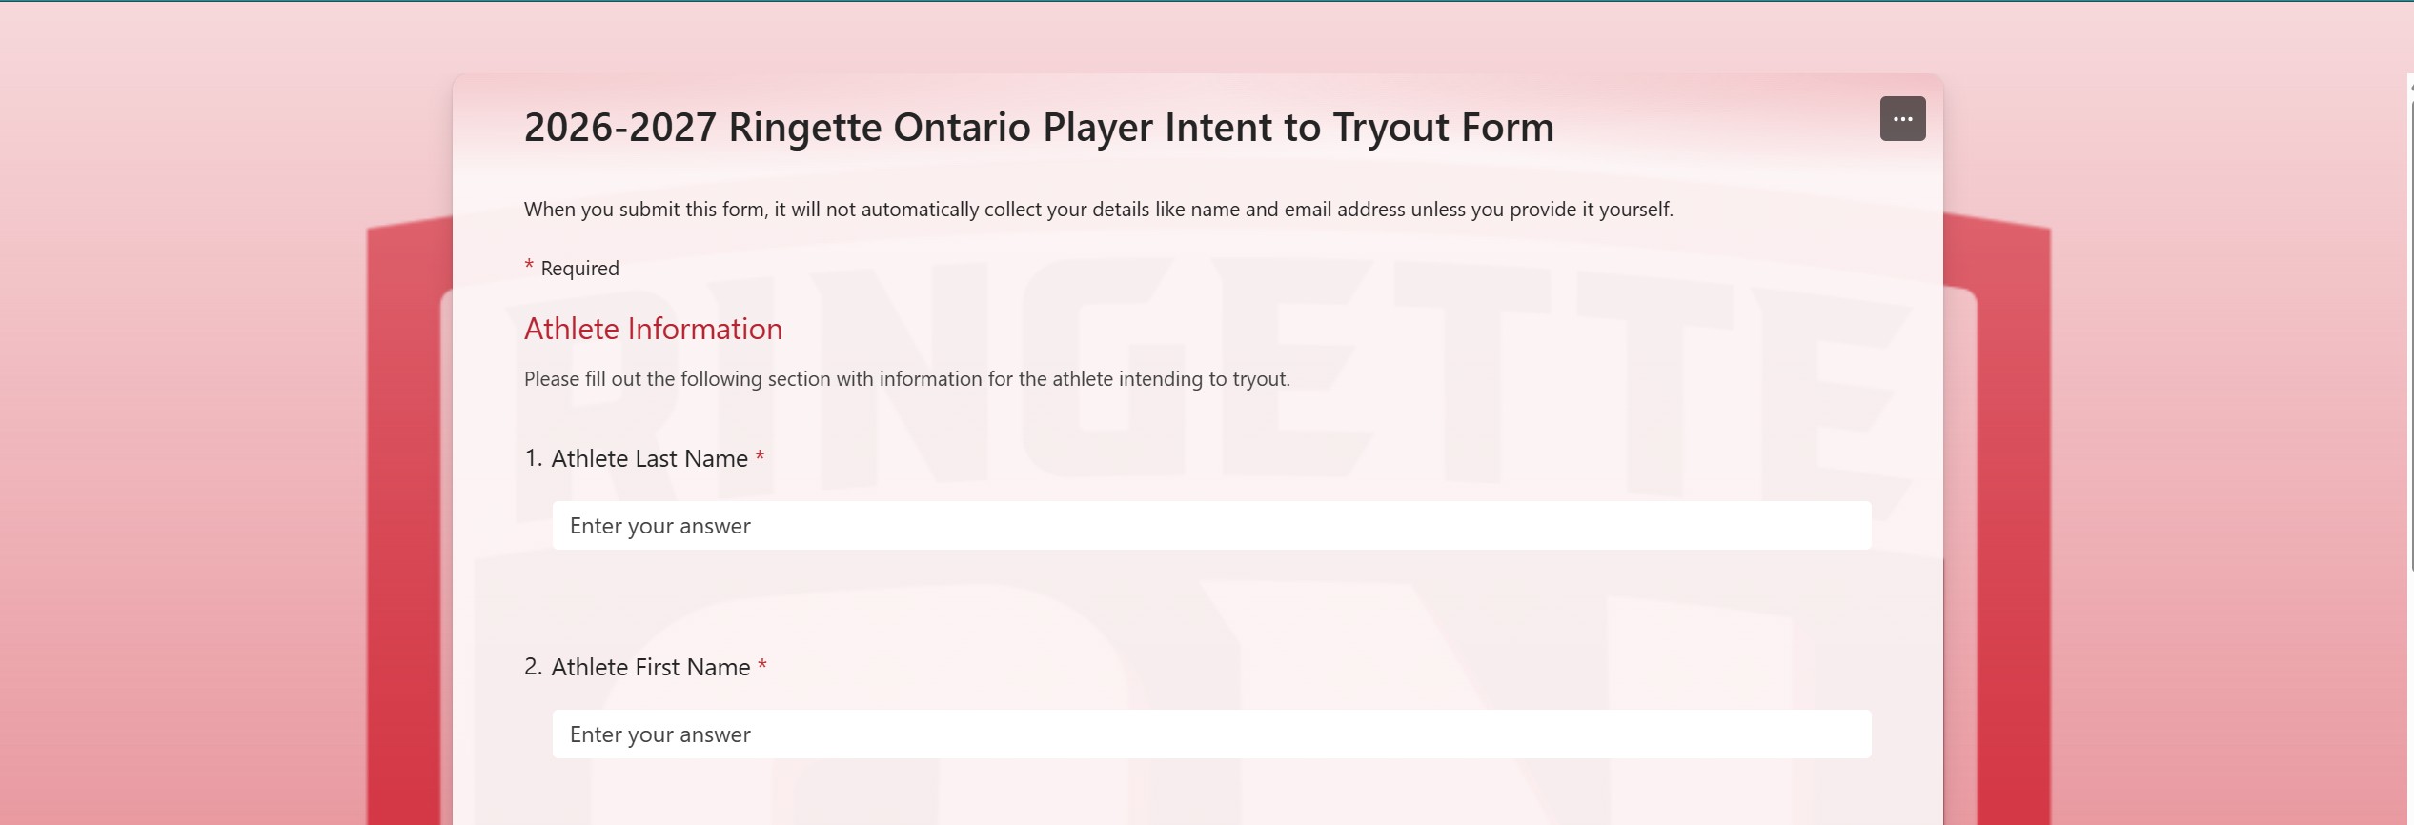Image resolution: width=2414 pixels, height=825 pixels.
Task: Click the 'Athlete First Name' question label
Action: tap(650, 668)
